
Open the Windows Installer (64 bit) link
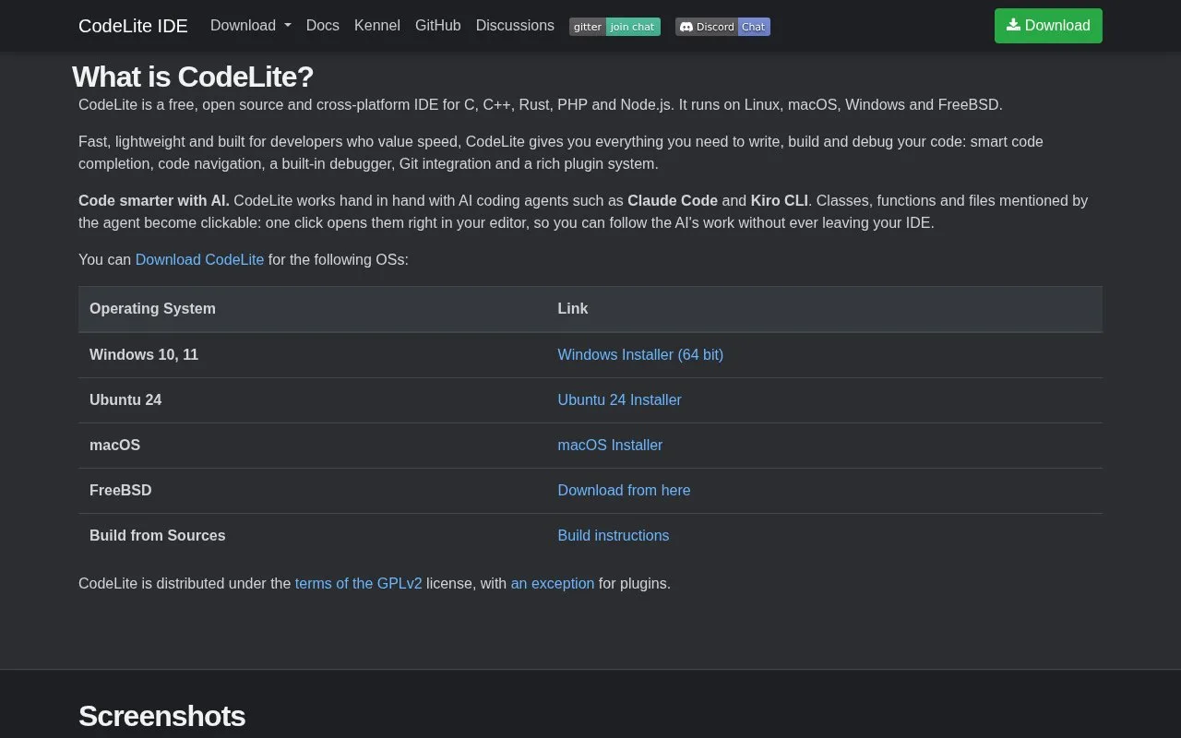coord(640,354)
